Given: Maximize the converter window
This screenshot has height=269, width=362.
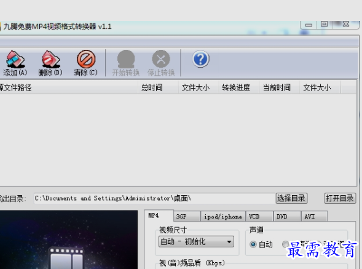Looking at the screenshot, I should 325,24.
